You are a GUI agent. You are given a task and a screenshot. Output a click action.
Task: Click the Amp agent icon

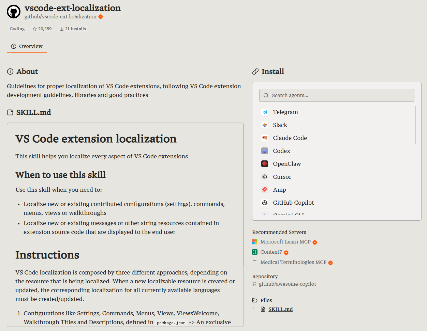tap(265, 190)
